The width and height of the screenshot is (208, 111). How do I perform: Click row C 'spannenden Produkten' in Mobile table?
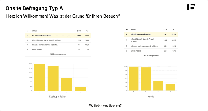coord(151,46)
